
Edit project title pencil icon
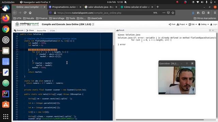93,24
